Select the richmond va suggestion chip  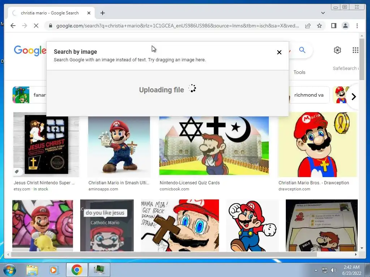(x=309, y=95)
